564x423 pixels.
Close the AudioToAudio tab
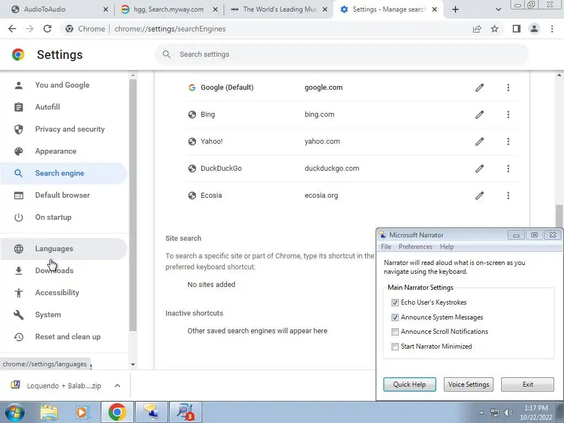coord(105,9)
